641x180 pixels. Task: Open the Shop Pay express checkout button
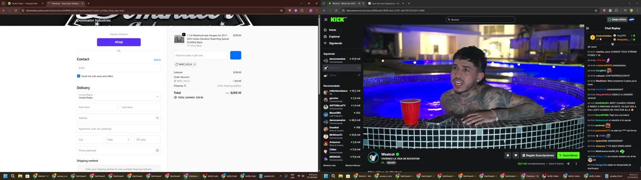point(119,42)
